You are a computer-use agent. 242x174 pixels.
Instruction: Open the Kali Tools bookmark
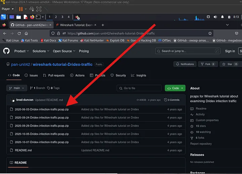30,40
